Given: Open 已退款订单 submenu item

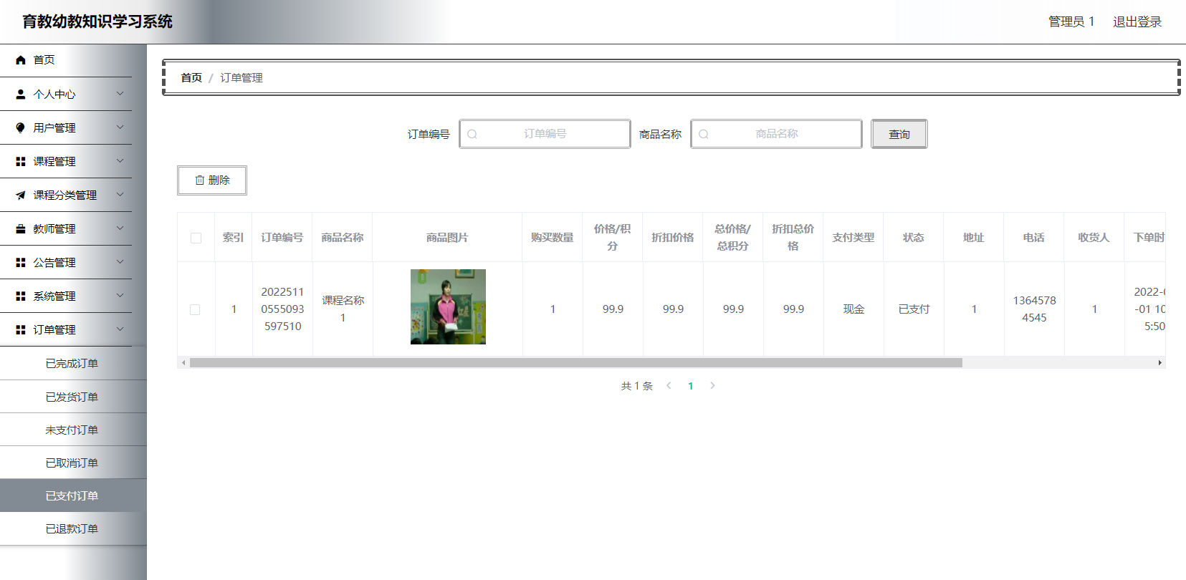Looking at the screenshot, I should (x=73, y=528).
